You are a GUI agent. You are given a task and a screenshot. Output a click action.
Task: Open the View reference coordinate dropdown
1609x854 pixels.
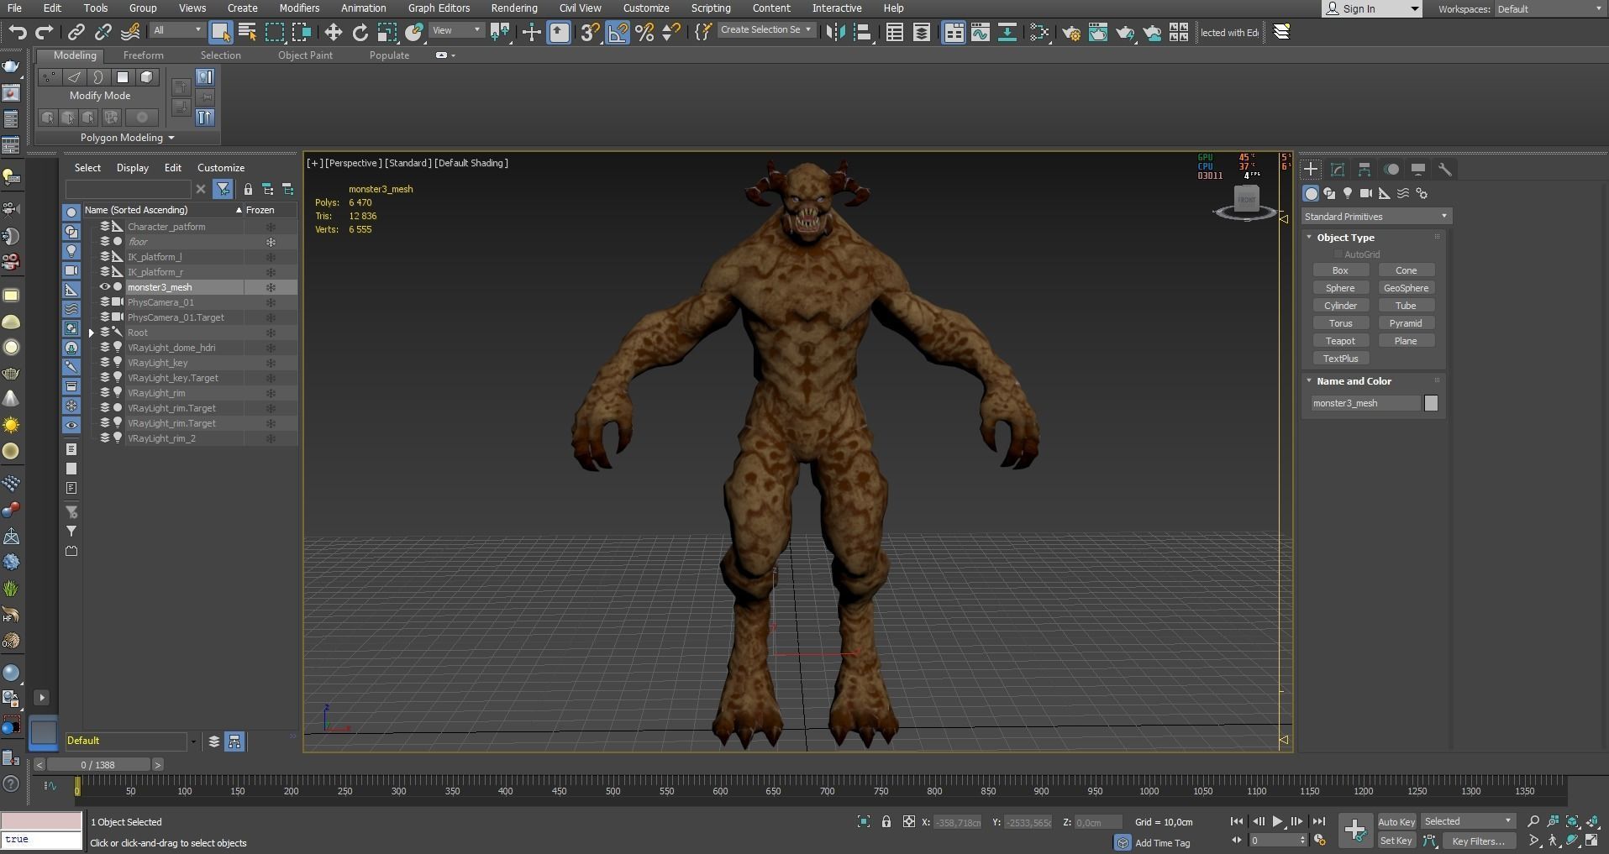tap(456, 31)
